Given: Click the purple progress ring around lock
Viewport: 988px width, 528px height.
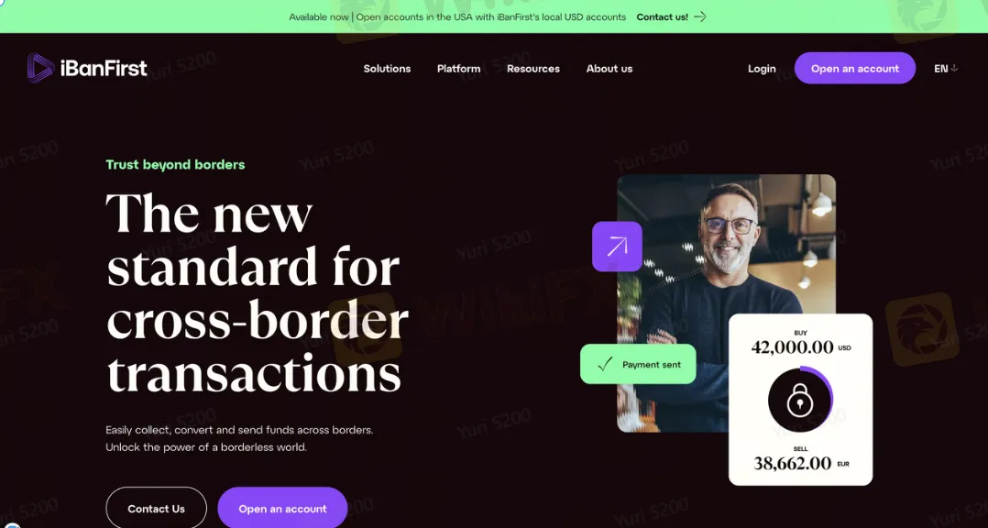Looking at the screenshot, I should point(828,392).
